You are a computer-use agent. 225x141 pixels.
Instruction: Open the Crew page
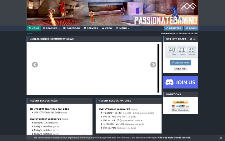coord(107,28)
